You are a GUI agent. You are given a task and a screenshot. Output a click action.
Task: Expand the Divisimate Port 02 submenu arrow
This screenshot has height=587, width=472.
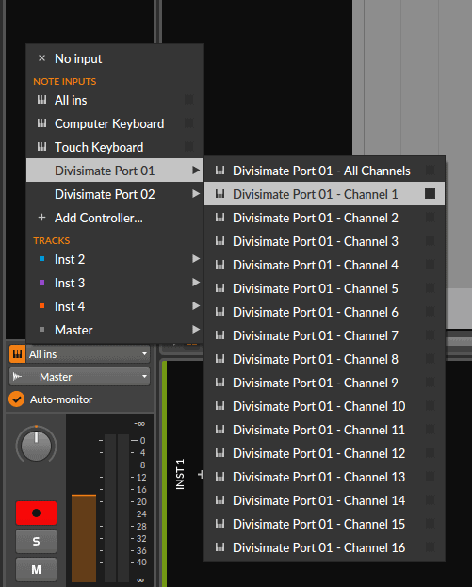[x=196, y=194]
